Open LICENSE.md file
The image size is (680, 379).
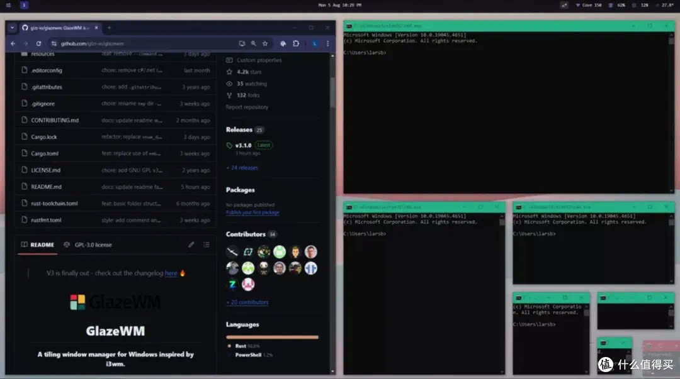point(45,170)
